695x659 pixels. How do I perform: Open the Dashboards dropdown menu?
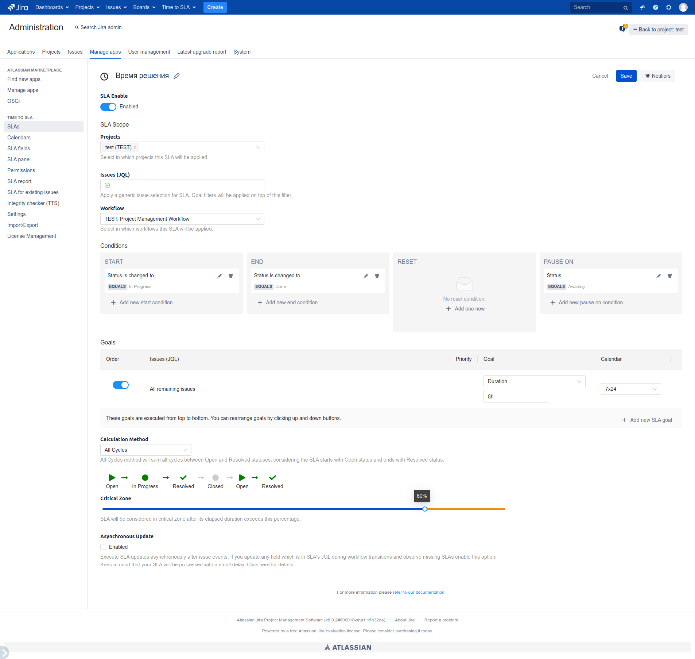(x=52, y=7)
